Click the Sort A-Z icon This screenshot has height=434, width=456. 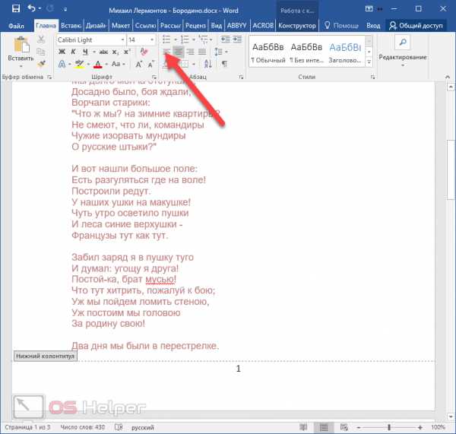[208, 64]
